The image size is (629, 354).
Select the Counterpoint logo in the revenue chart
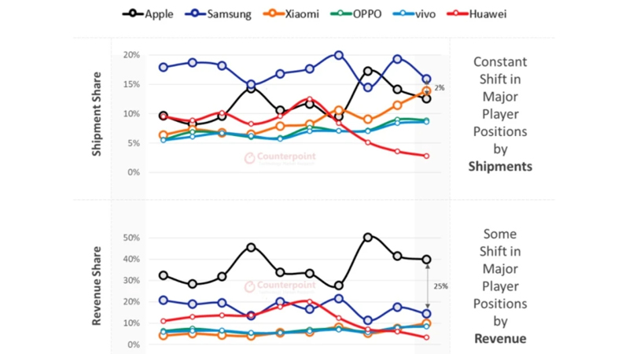(x=280, y=286)
